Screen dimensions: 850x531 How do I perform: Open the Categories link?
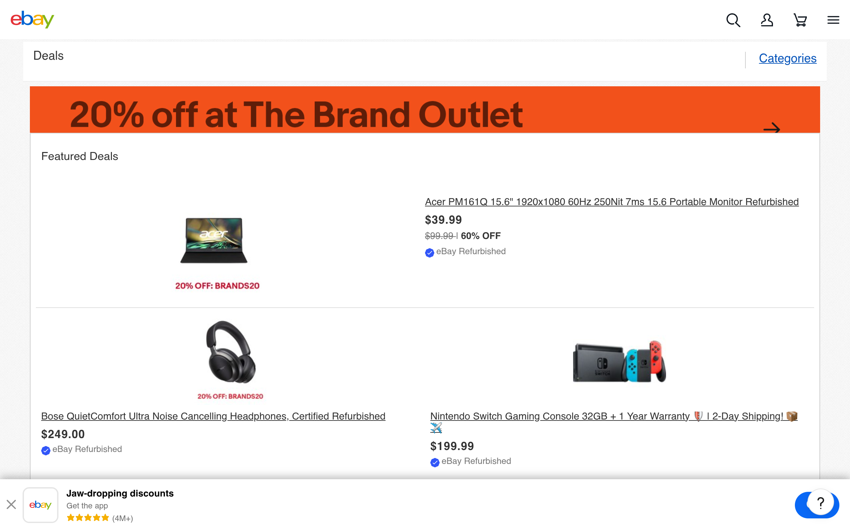click(788, 58)
